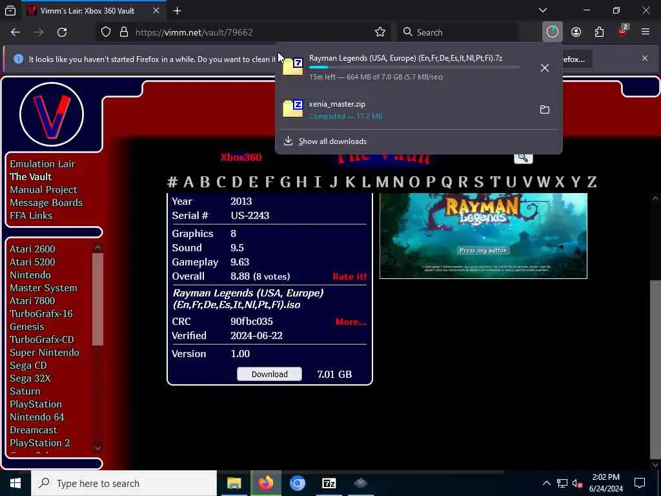Open 7-Zip from the taskbar

tap(329, 483)
